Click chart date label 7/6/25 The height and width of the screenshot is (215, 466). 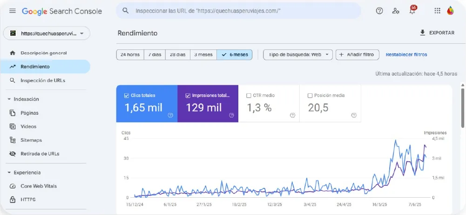click(414, 205)
